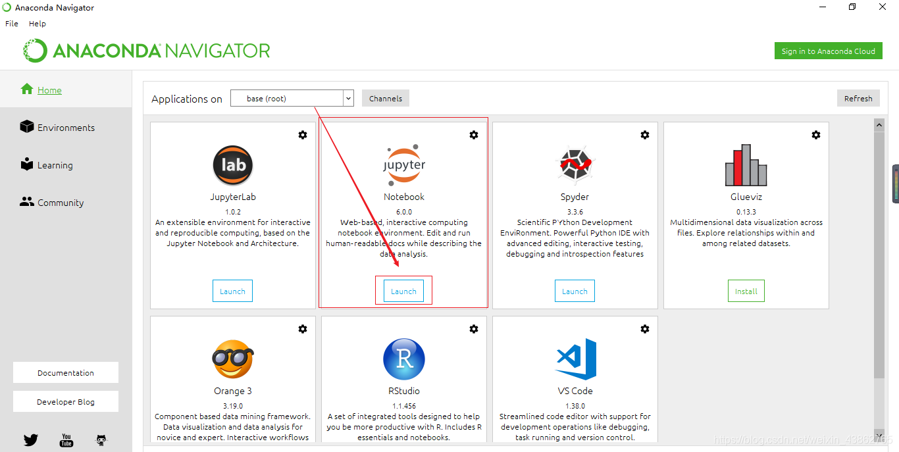The height and width of the screenshot is (452, 899).
Task: Click the Spyder app logo
Action: (575, 165)
